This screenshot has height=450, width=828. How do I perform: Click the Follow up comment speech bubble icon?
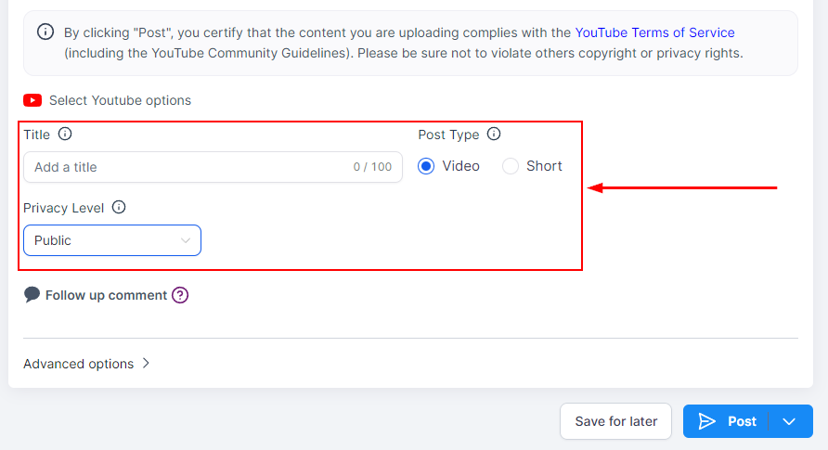[x=32, y=294]
